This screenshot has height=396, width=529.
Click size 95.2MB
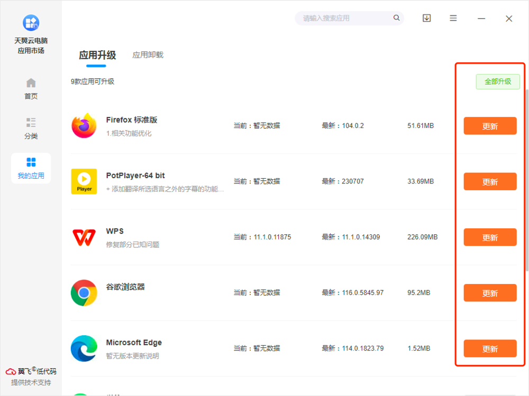418,293
